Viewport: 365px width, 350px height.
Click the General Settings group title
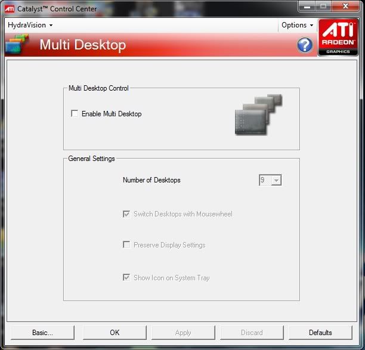91,159
